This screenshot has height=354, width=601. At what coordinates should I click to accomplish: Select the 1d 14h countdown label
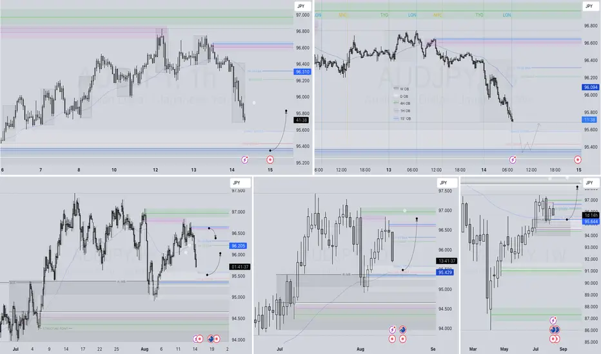591,215
